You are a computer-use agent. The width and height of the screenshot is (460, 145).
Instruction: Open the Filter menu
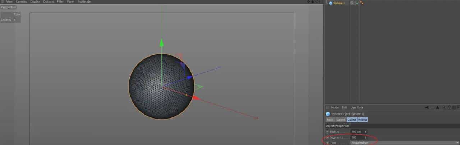(x=60, y=1)
